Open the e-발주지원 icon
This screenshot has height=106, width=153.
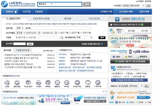[97, 82]
